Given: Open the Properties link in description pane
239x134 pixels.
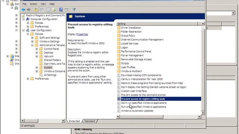Looking at the screenshot, I should (82, 34).
